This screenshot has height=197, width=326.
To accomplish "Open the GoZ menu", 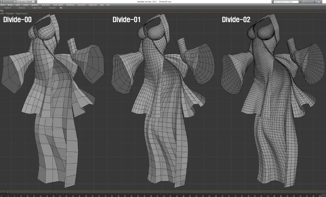I will tap(108, 5).
